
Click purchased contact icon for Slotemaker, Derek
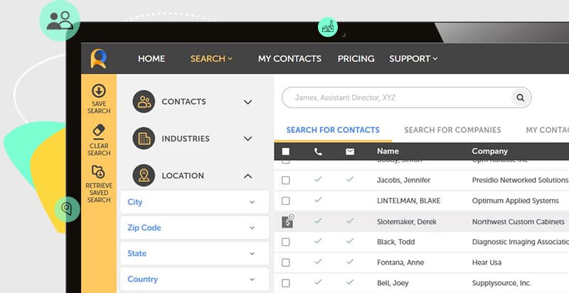(288, 221)
